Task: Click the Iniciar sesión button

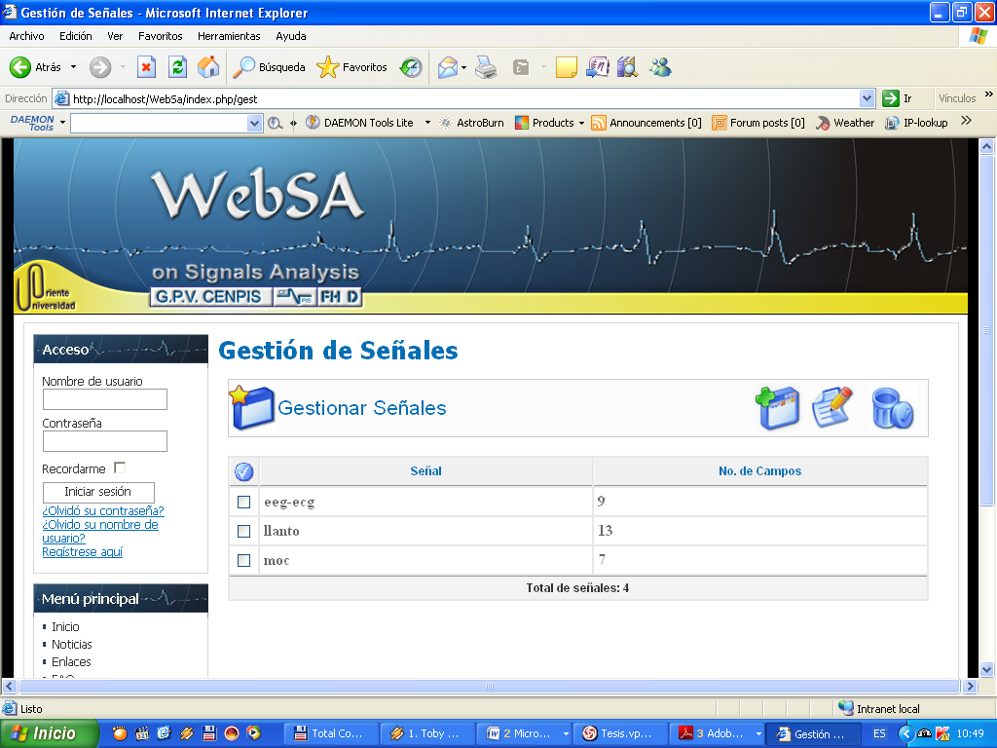Action: click(98, 492)
